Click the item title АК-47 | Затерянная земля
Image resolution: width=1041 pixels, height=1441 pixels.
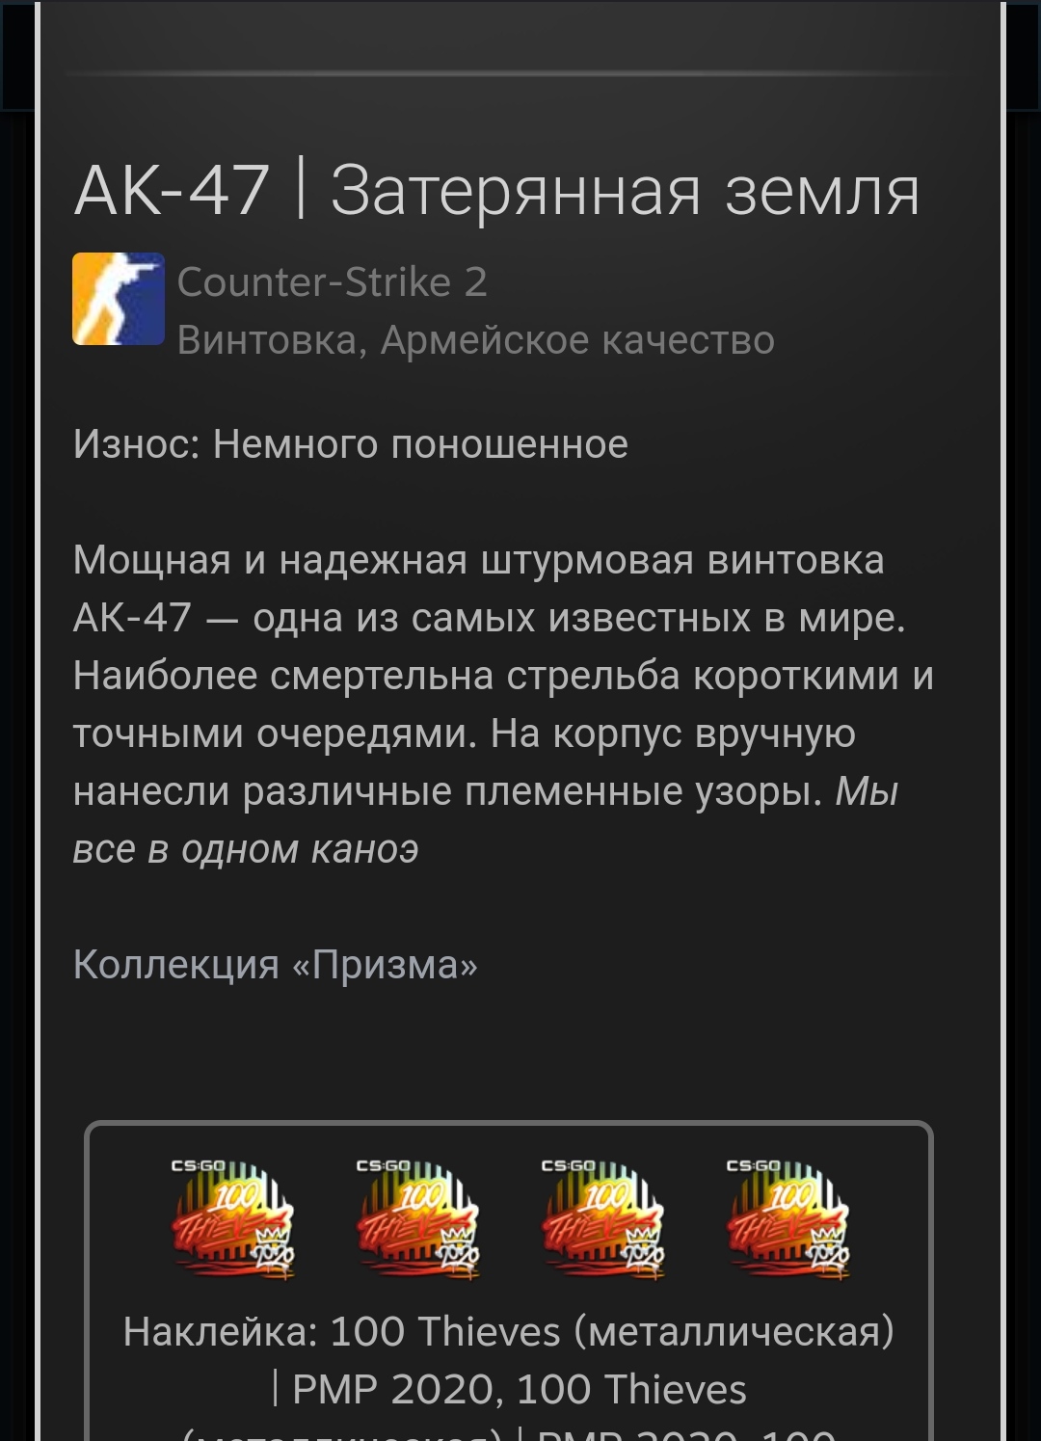pyautogui.click(x=497, y=190)
